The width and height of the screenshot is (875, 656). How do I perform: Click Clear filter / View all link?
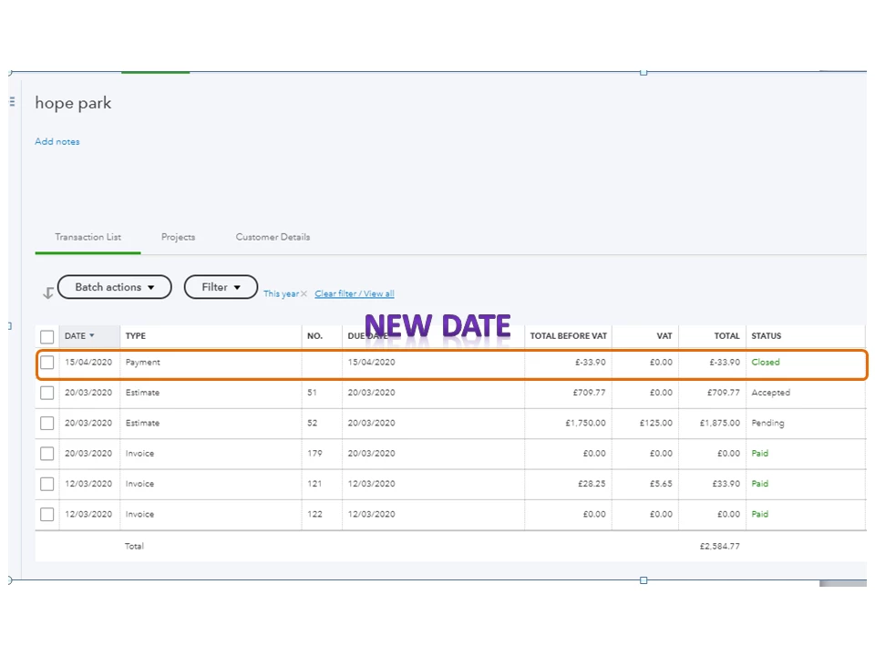pyautogui.click(x=355, y=293)
